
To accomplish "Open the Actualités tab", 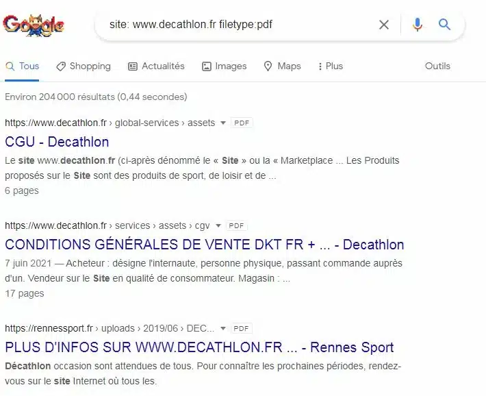I will point(156,66).
